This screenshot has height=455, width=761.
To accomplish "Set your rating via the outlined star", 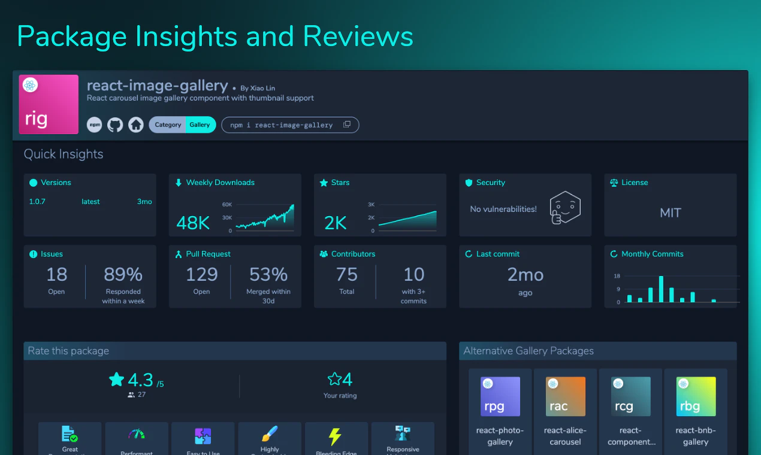I will tap(334, 379).
